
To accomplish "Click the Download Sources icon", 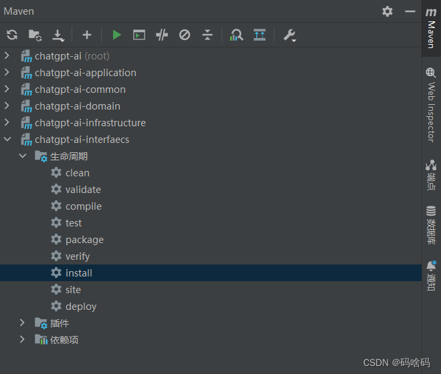I will (58, 35).
